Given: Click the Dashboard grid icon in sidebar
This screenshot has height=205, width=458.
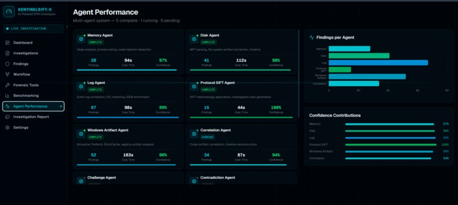Looking at the screenshot, I should tap(7, 43).
